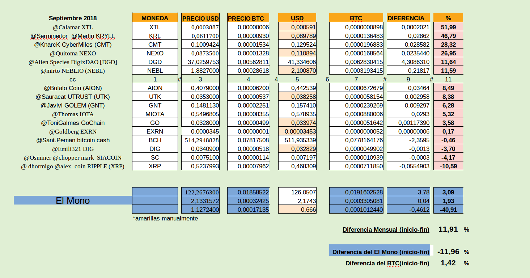Screen dimensions: 530x278
Task: Select the UTK coin cell
Action: point(155,97)
